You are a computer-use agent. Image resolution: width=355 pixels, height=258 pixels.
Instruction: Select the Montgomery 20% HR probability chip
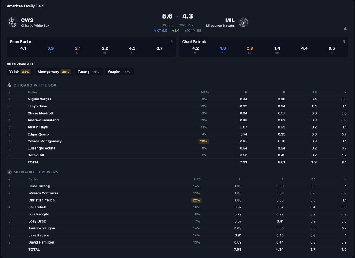(x=54, y=72)
